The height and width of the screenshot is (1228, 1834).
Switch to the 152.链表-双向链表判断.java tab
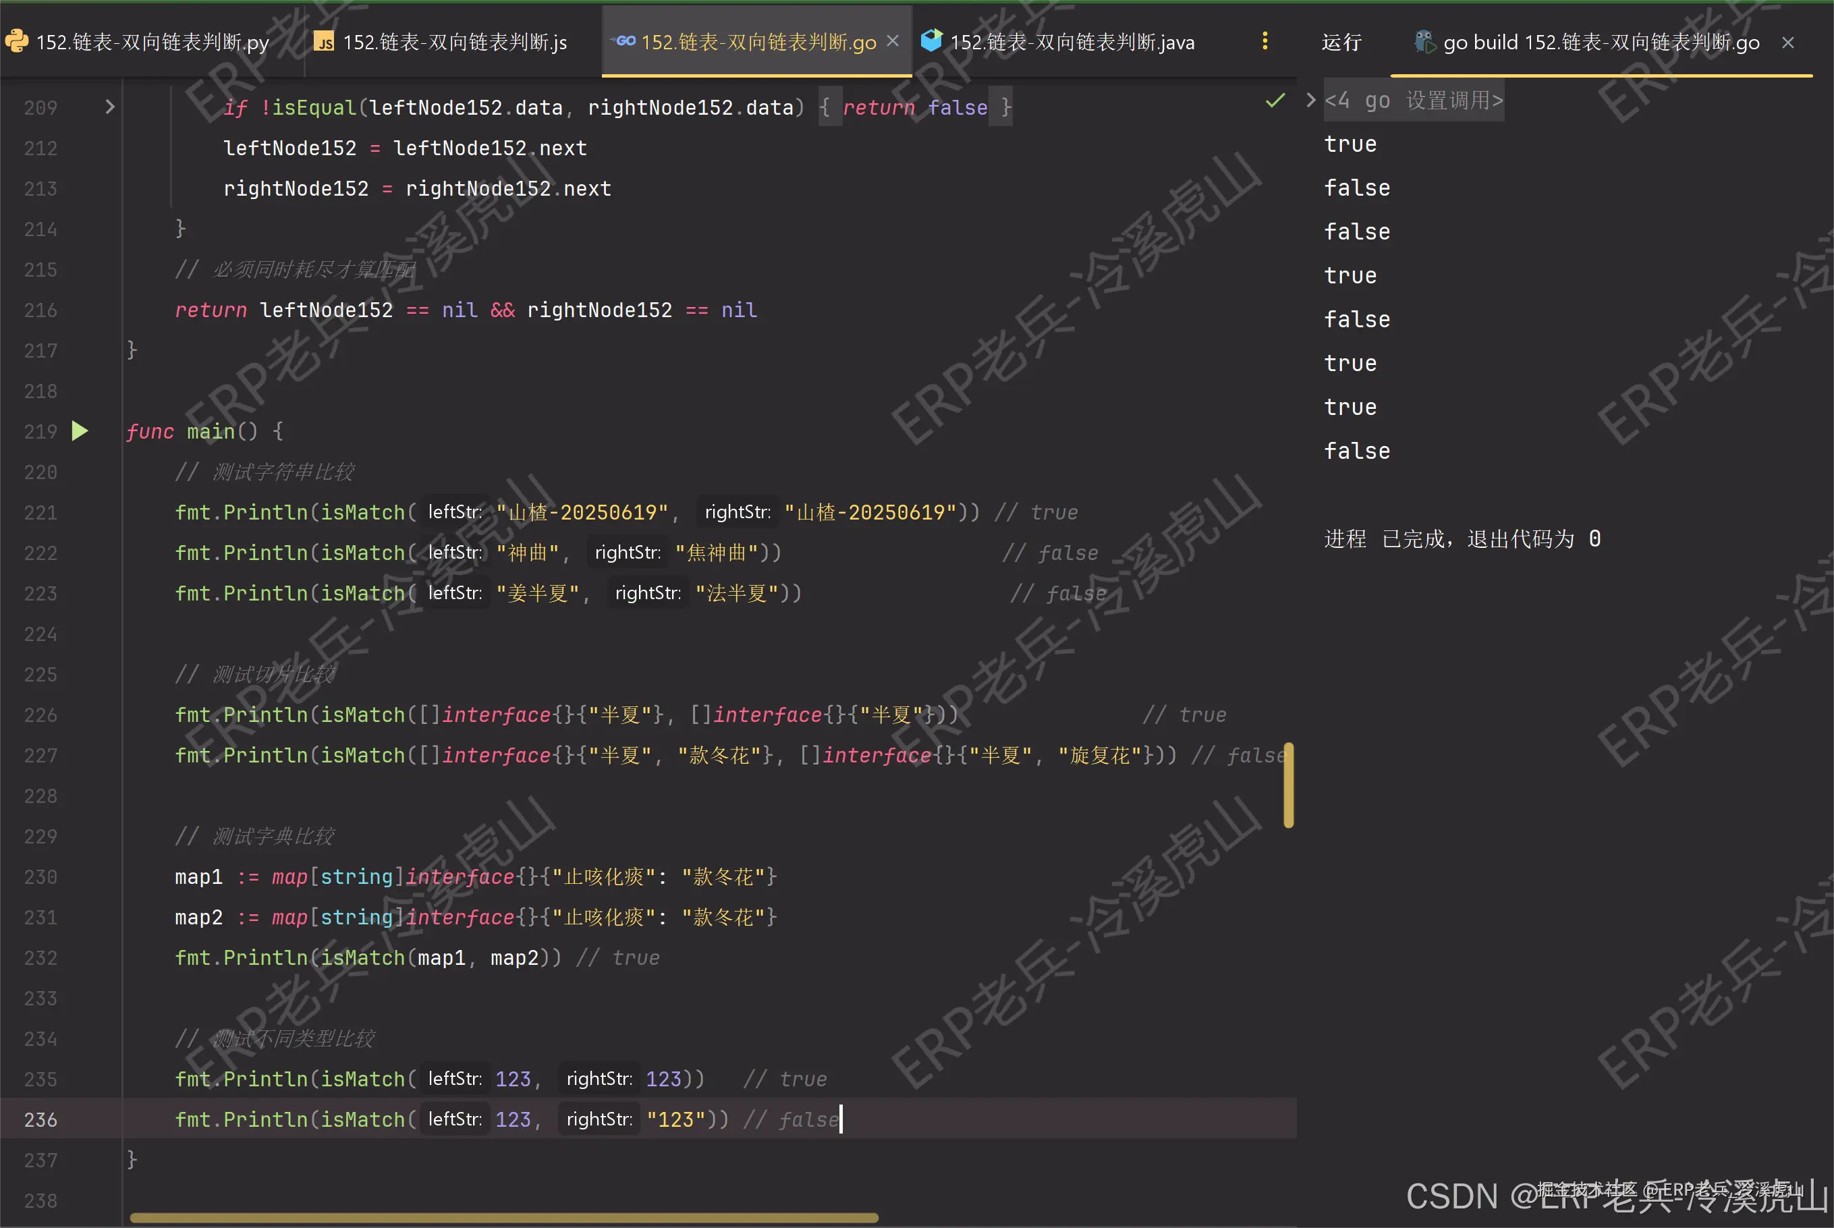tap(1072, 43)
